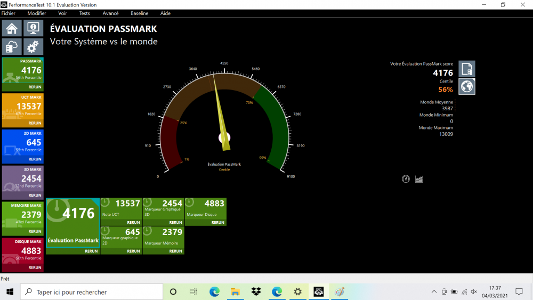Open the Baseline menu
Screen dimensions: 533x300
139,13
